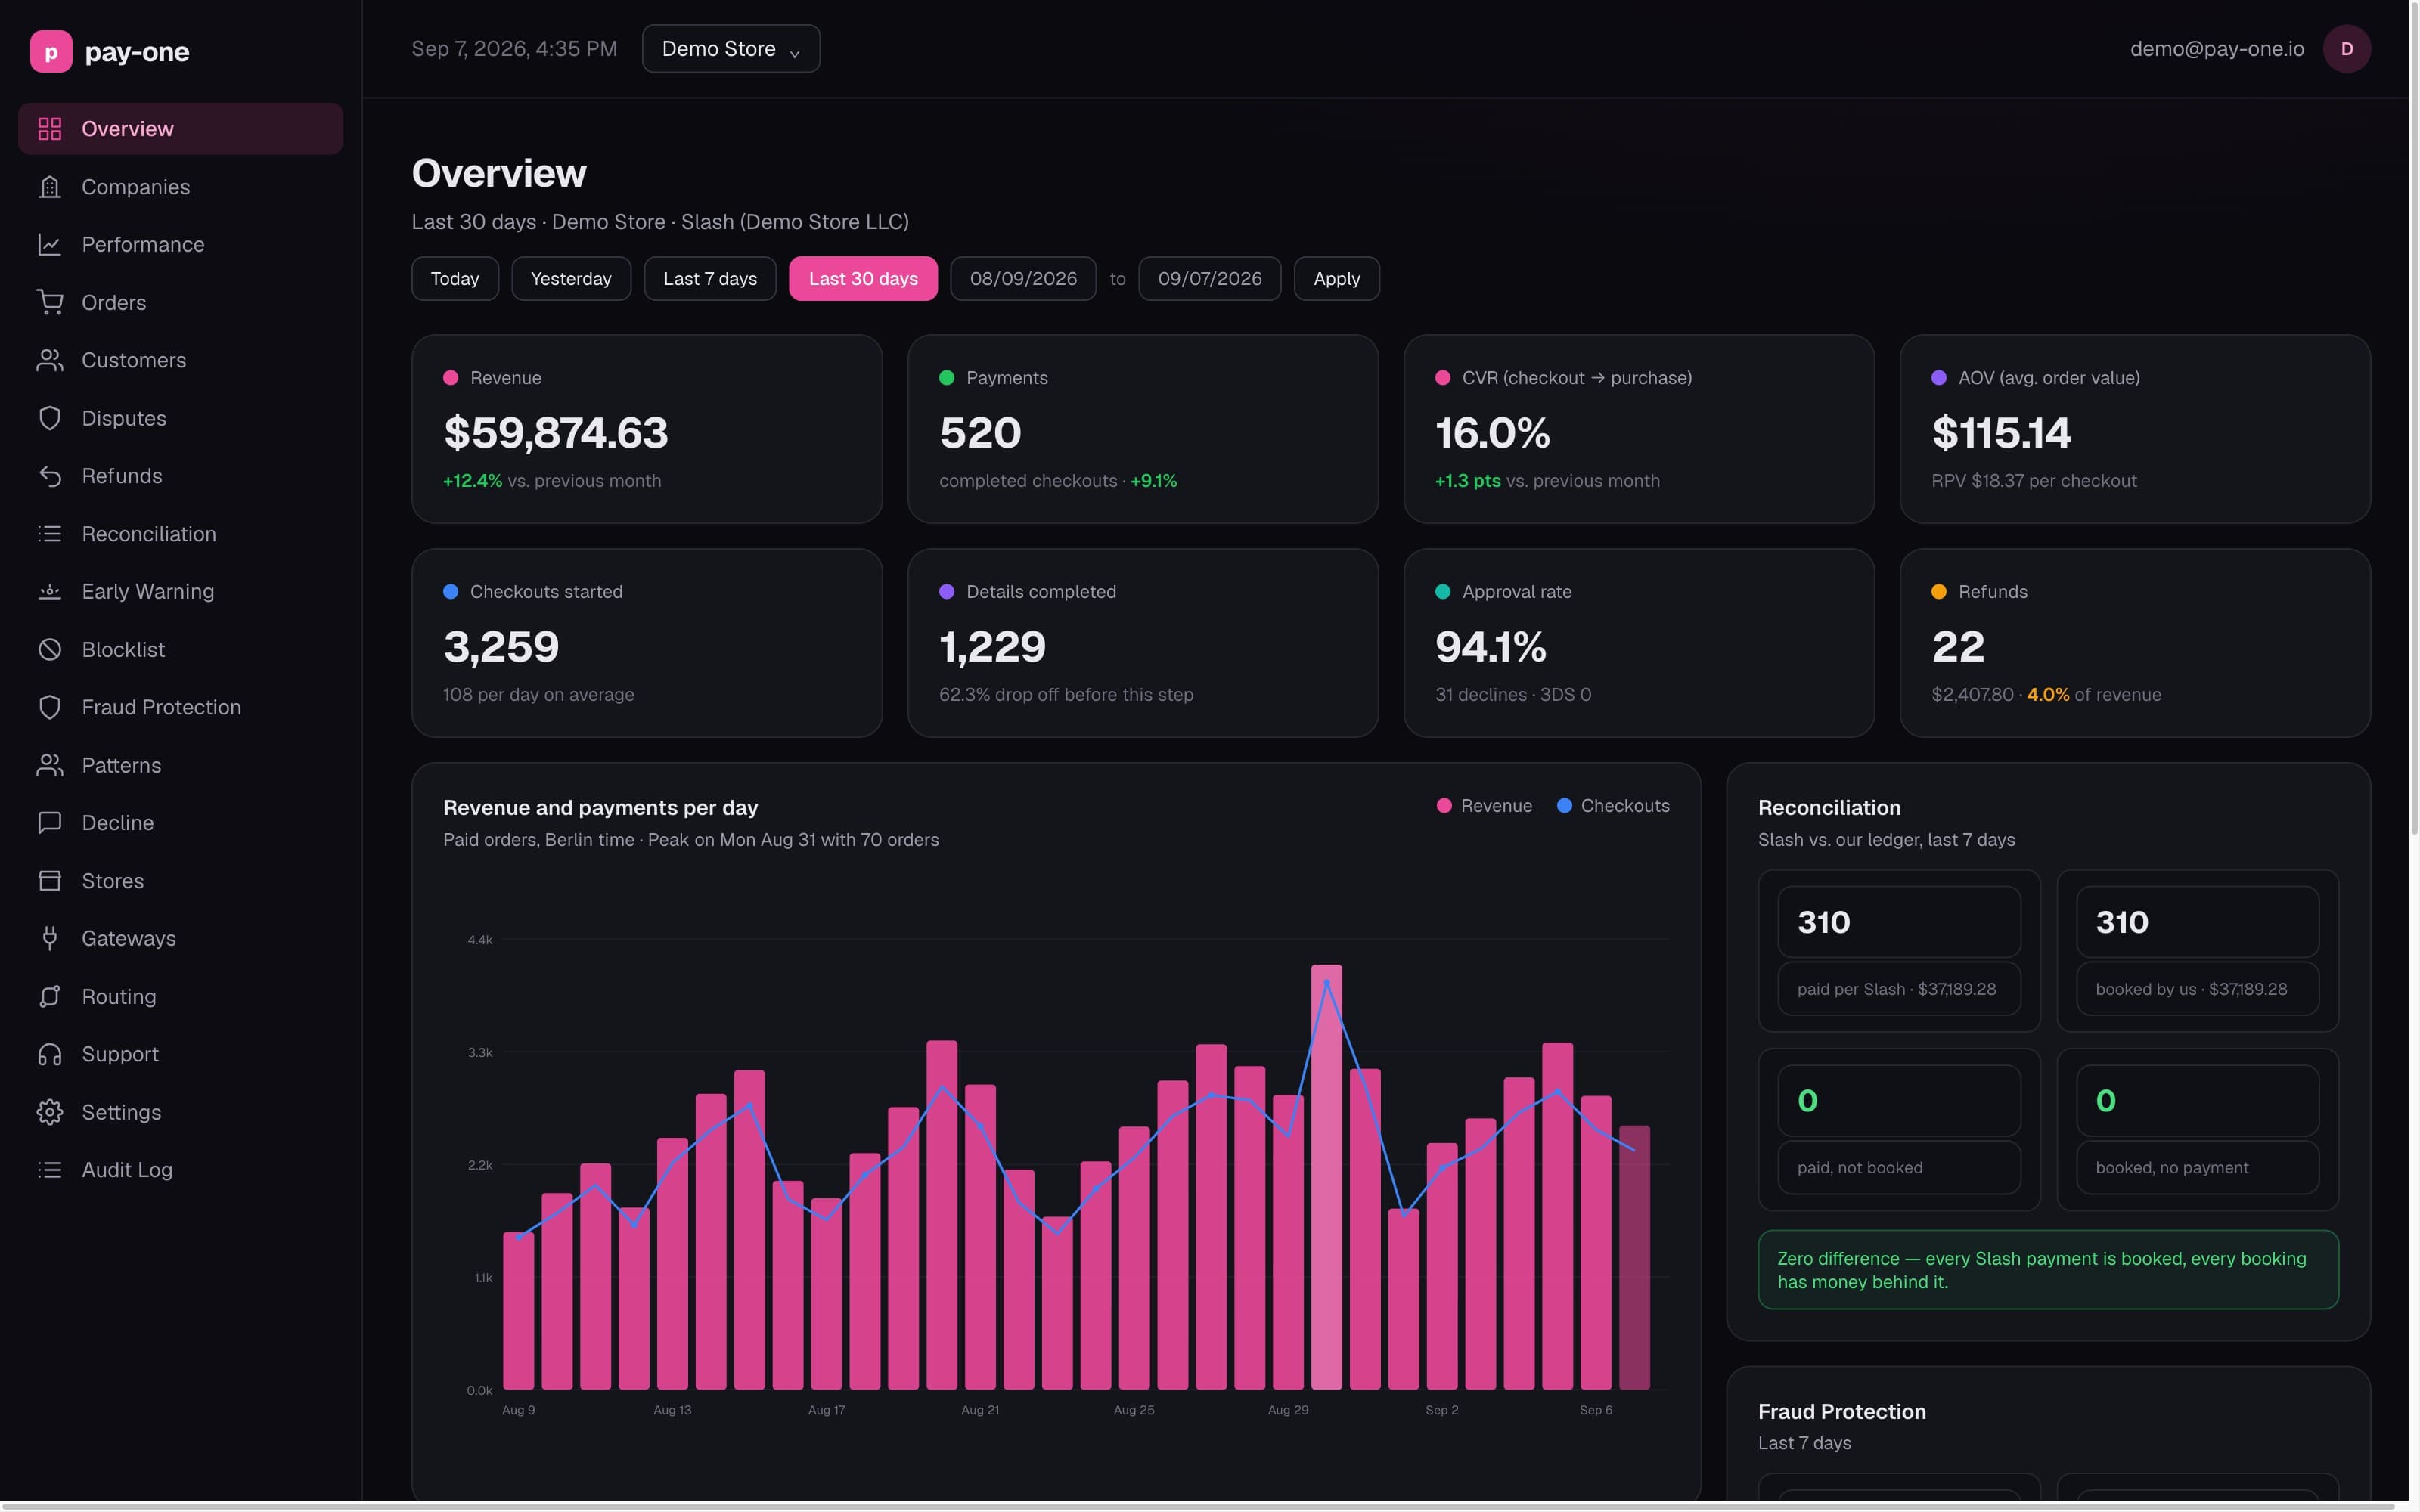Go to Early Warning page

tap(180, 591)
